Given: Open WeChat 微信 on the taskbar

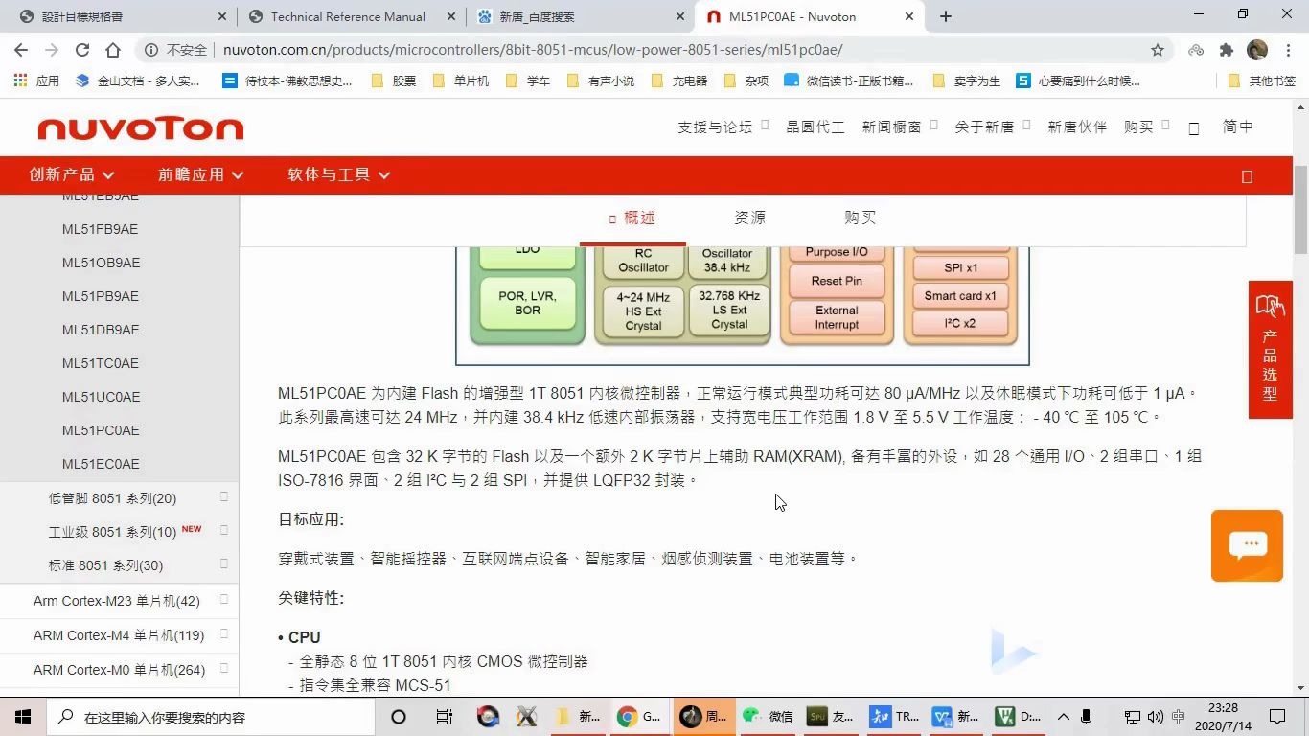Looking at the screenshot, I should 768,717.
